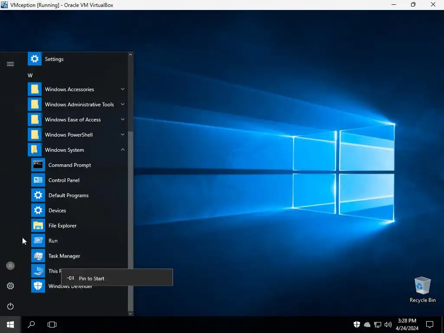Expand Windows PowerShell chevron
The width and height of the screenshot is (444, 333).
pos(123,134)
